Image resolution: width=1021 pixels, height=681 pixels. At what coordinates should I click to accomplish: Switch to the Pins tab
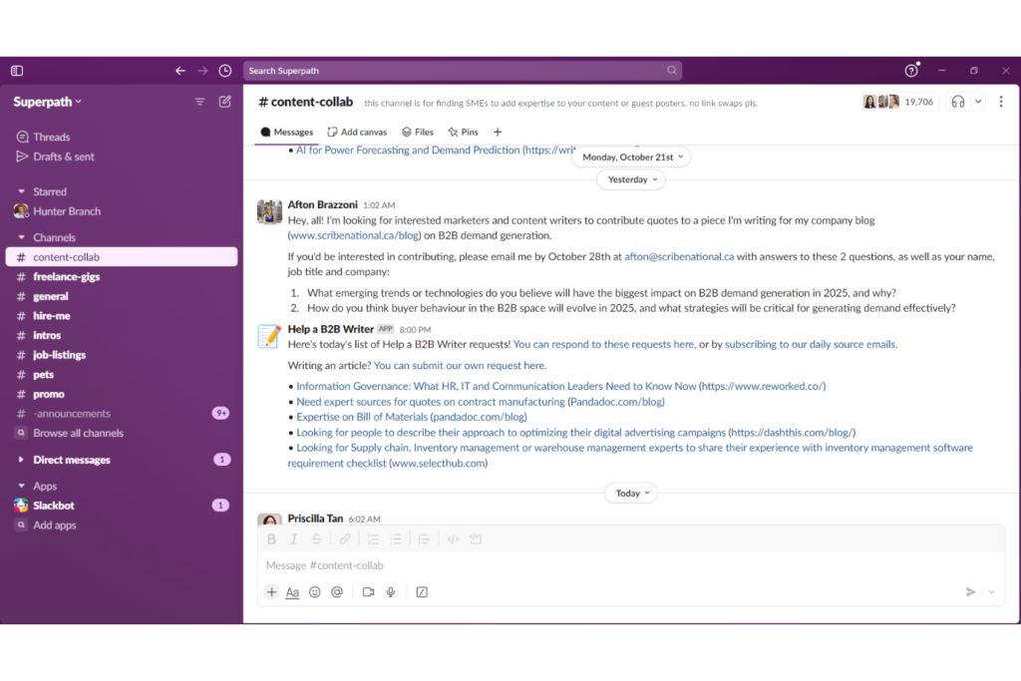(463, 132)
